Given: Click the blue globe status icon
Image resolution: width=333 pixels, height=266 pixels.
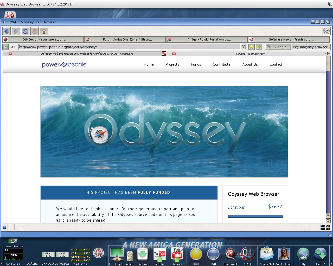Looking at the screenshot, I should [4, 228].
